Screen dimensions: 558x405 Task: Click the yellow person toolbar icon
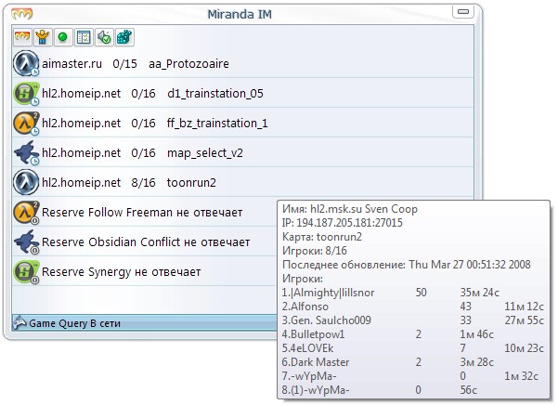coord(43,37)
